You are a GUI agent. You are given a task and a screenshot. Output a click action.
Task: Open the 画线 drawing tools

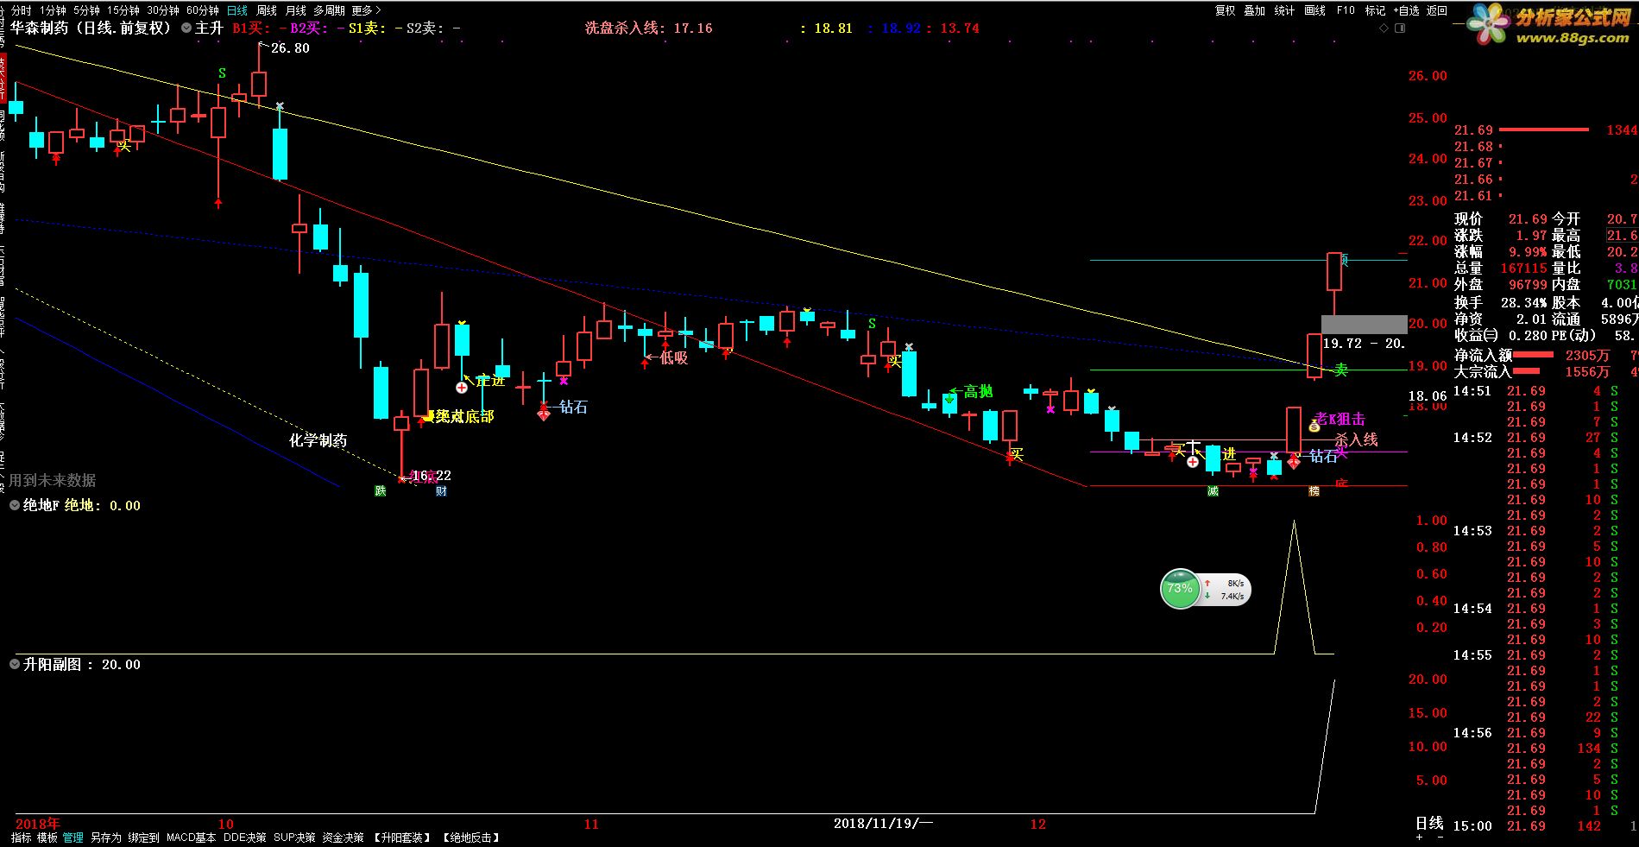(1314, 10)
